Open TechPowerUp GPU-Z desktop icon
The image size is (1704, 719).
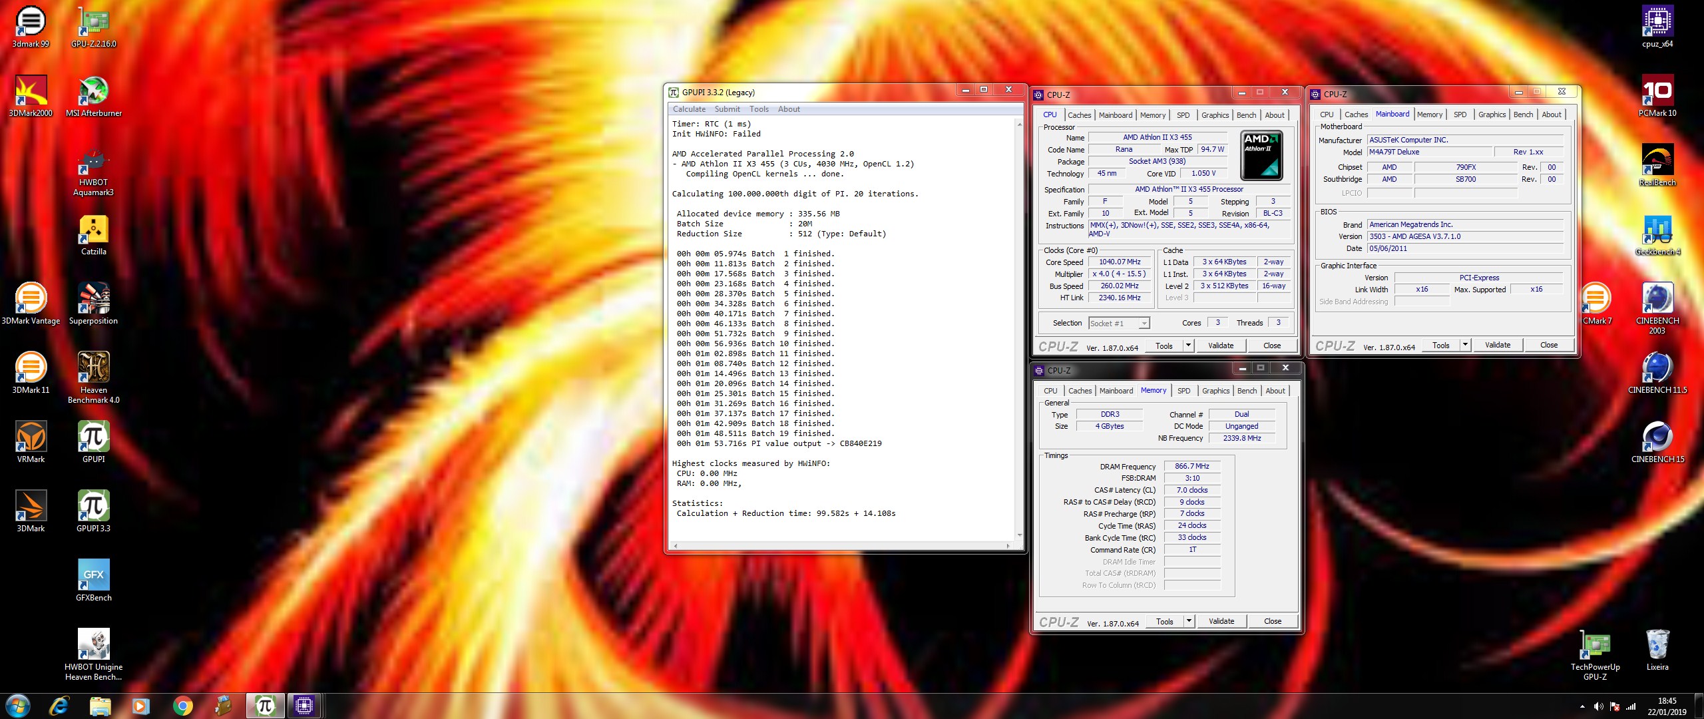point(1595,654)
